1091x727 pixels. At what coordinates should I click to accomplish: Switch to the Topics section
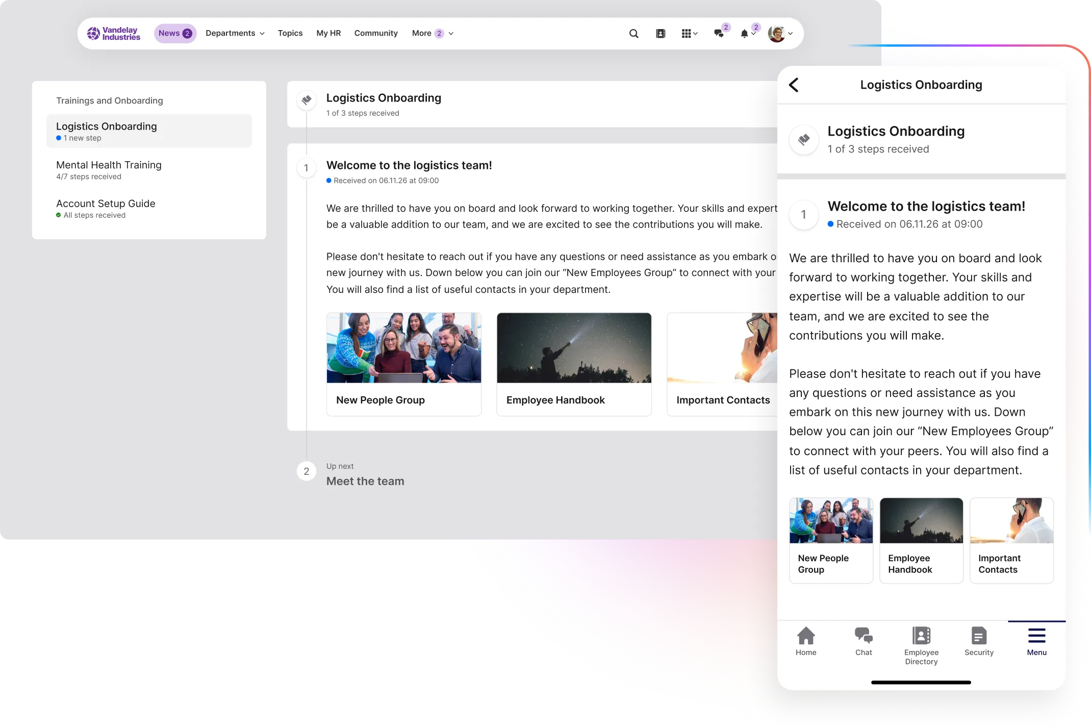[290, 33]
